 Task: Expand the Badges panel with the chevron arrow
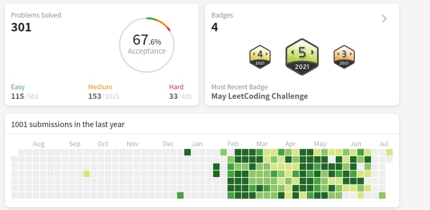pyautogui.click(x=384, y=19)
